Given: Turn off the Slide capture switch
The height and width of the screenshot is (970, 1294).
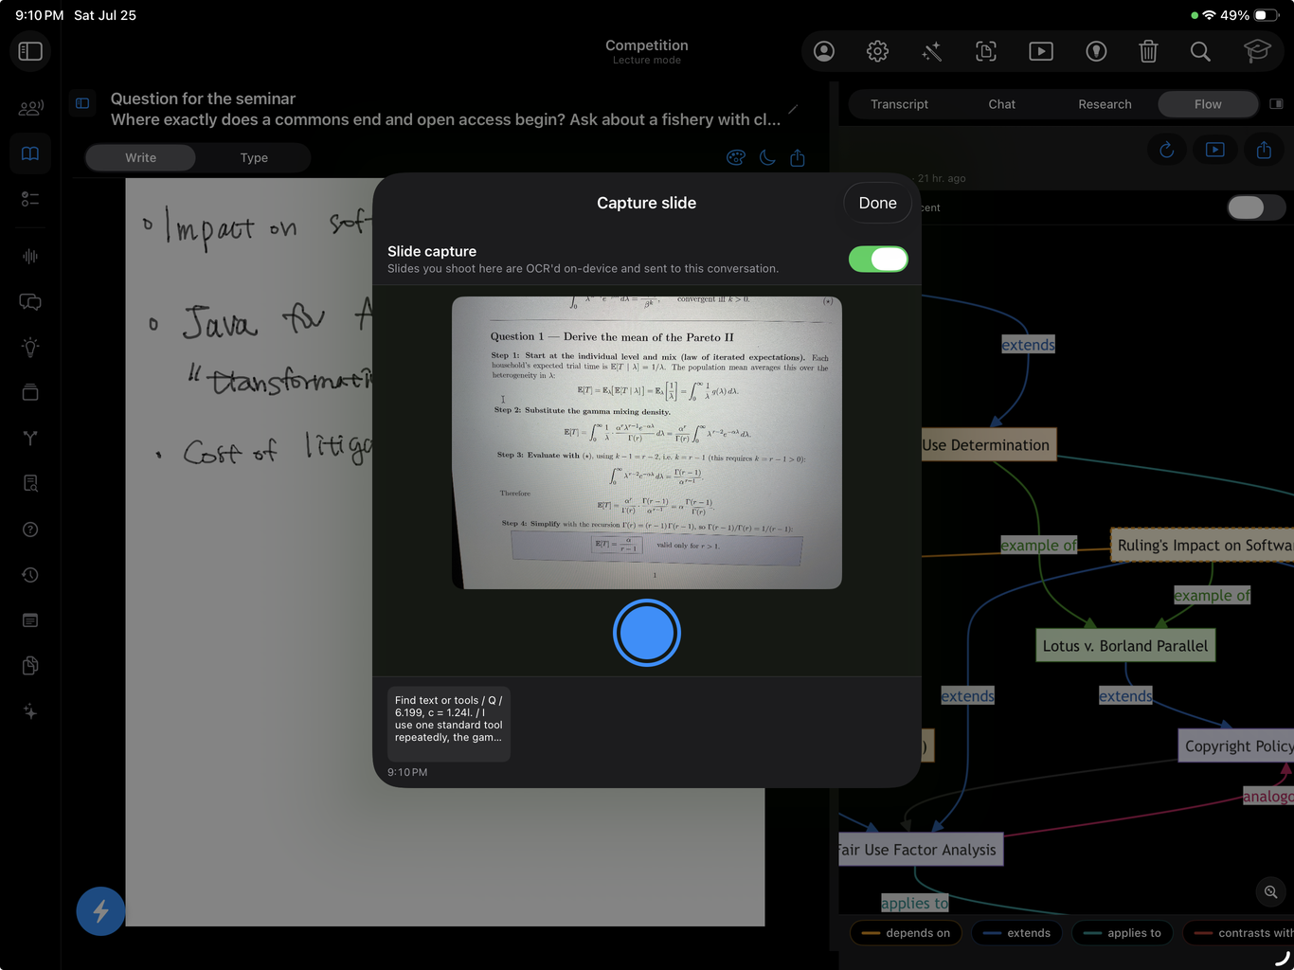Looking at the screenshot, I should 878,259.
